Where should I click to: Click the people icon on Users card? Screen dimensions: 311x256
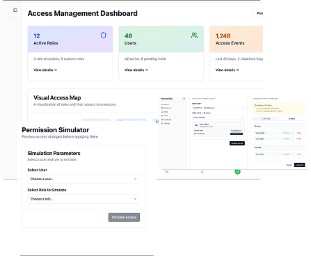tap(194, 35)
